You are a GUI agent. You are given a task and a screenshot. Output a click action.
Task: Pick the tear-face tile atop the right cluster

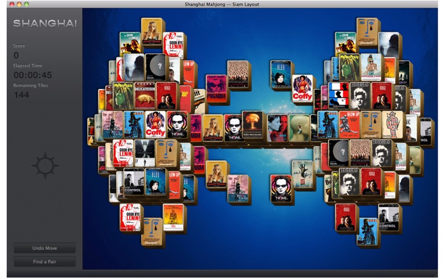click(367, 32)
